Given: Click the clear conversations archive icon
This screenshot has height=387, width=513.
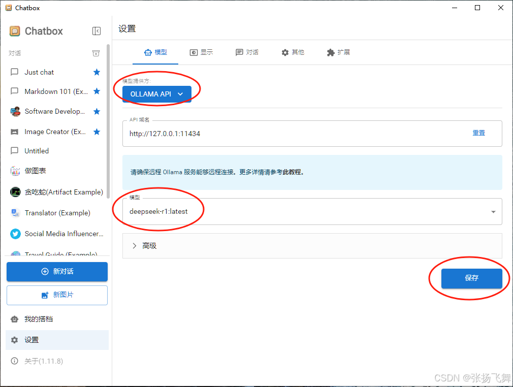Looking at the screenshot, I should pyautogui.click(x=96, y=53).
